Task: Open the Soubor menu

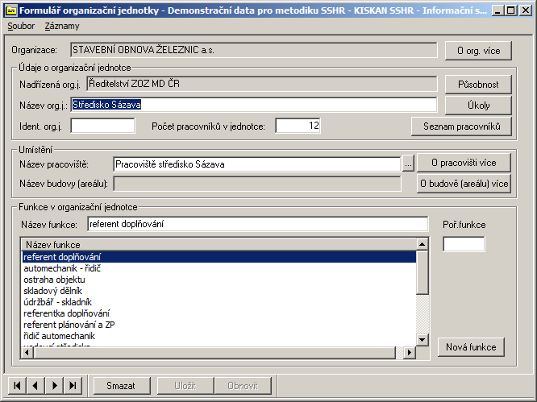Action: [21, 26]
